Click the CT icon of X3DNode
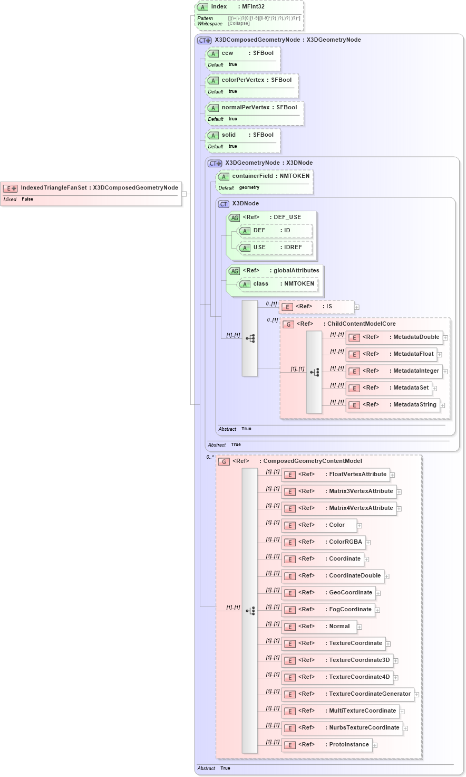This screenshot has height=777, width=466. click(224, 204)
